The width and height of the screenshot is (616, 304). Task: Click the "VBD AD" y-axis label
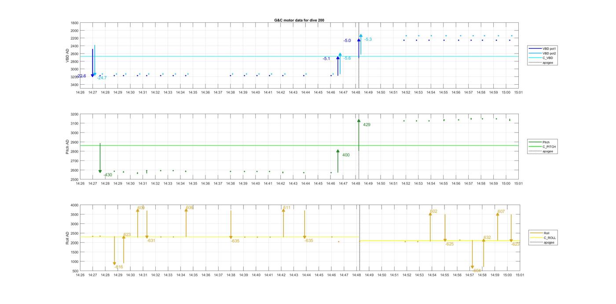[x=68, y=55]
